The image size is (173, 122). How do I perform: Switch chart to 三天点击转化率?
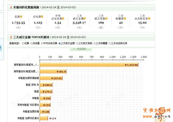(110, 43)
